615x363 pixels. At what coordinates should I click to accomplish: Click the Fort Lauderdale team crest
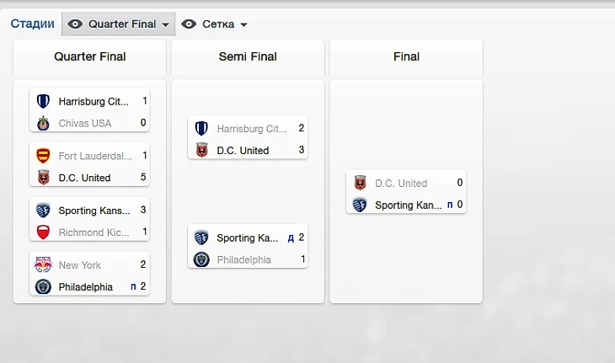[43, 156]
